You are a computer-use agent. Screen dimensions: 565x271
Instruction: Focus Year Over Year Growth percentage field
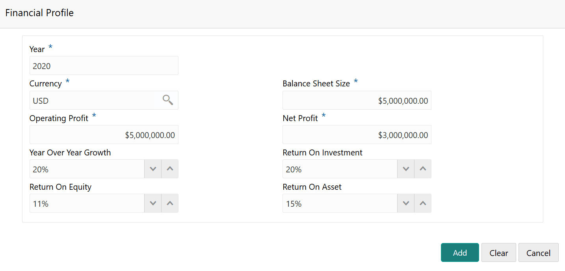click(x=87, y=169)
